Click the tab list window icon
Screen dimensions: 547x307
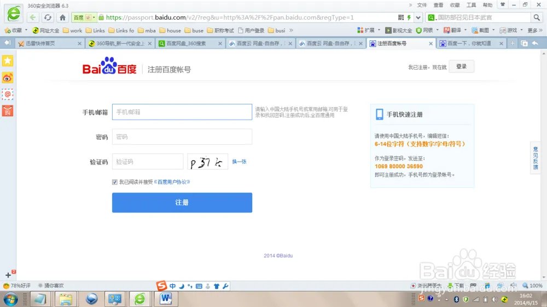click(524, 43)
